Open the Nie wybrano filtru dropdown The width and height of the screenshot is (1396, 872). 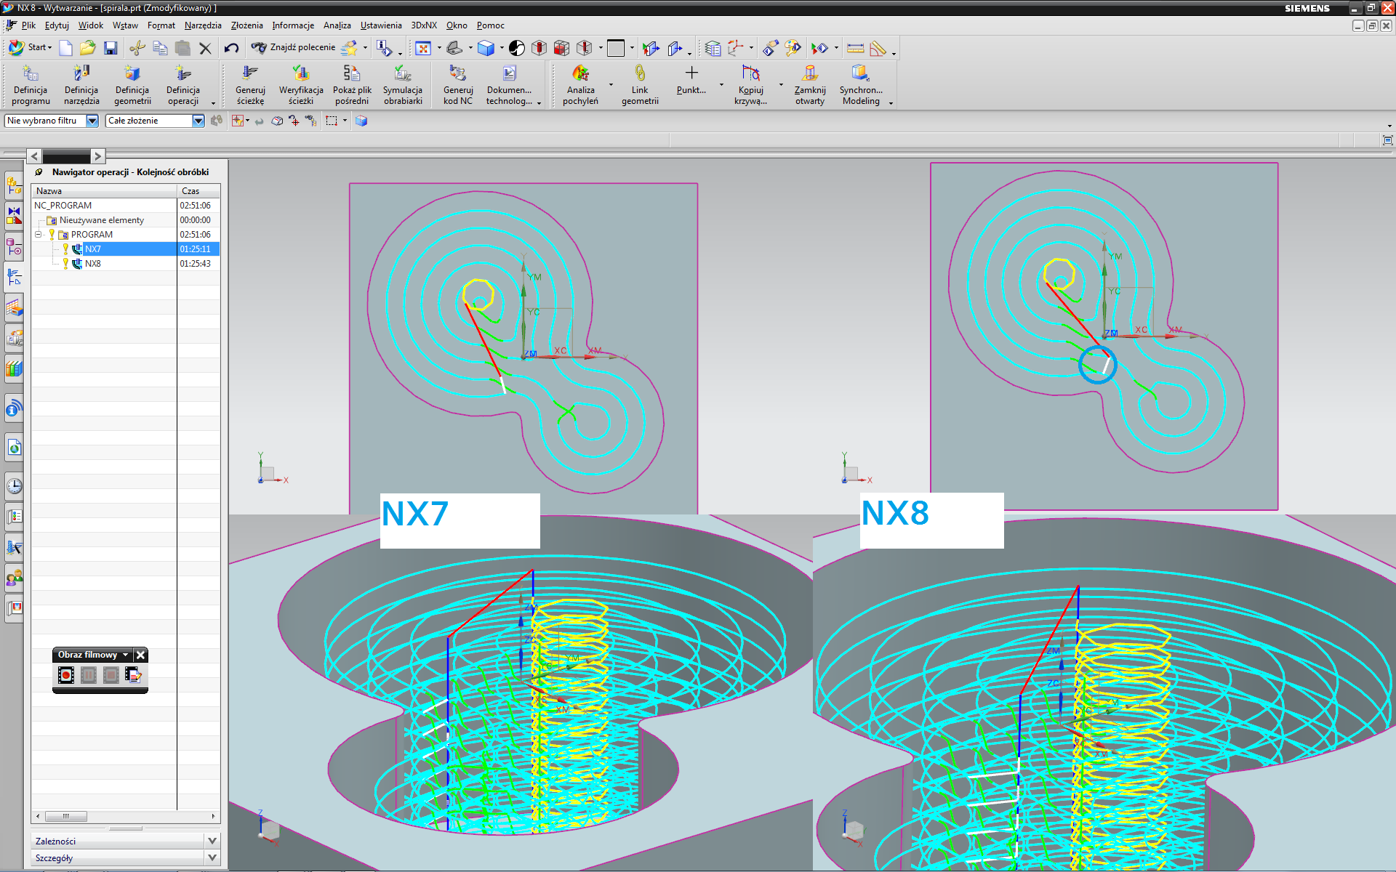pos(92,121)
